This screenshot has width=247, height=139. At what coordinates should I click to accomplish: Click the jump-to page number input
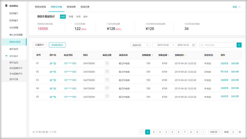pyautogui.click(x=234, y=132)
